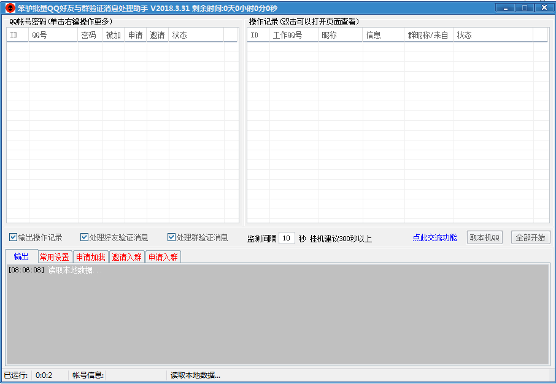
Task: Click the 状态 header in 操作记录 list
Action: pos(493,35)
